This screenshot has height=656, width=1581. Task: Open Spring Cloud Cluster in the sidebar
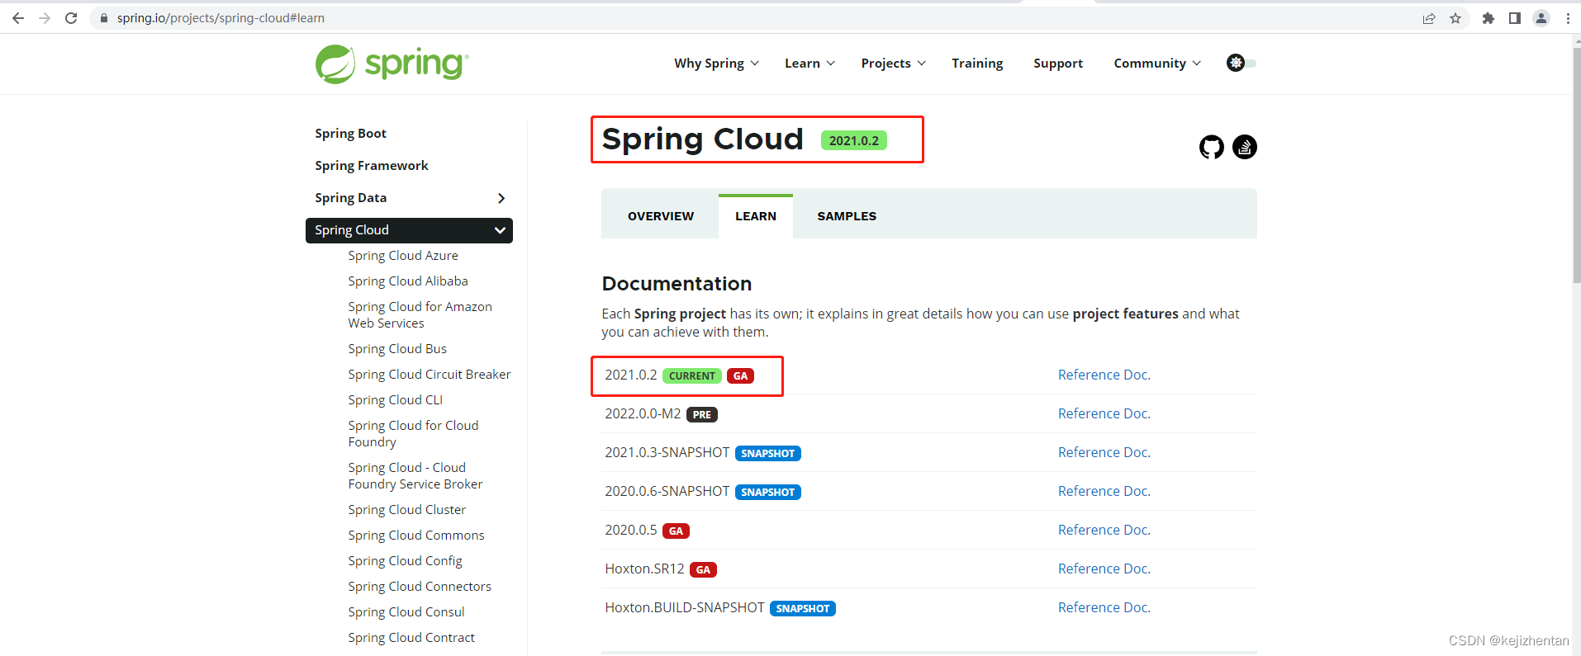407,510
